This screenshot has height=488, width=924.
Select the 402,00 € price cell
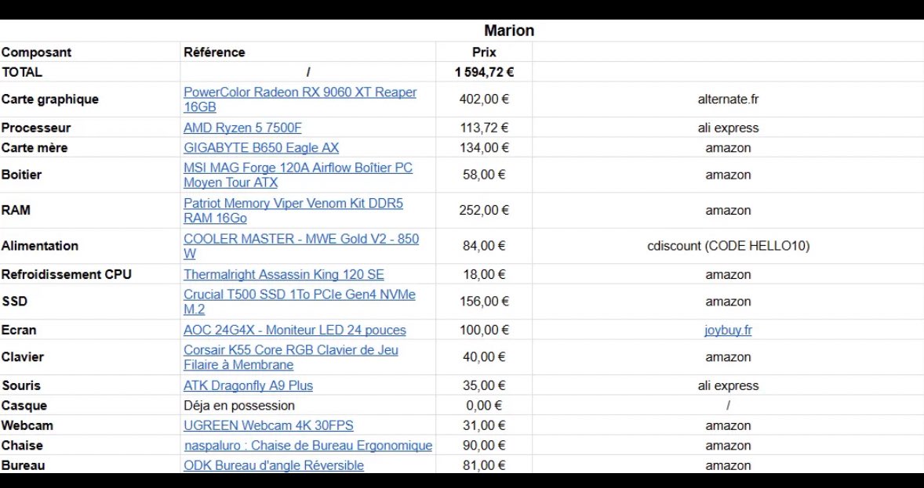point(484,99)
